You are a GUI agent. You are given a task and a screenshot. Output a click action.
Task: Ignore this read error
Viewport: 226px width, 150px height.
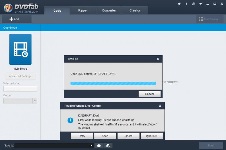pos(129,136)
